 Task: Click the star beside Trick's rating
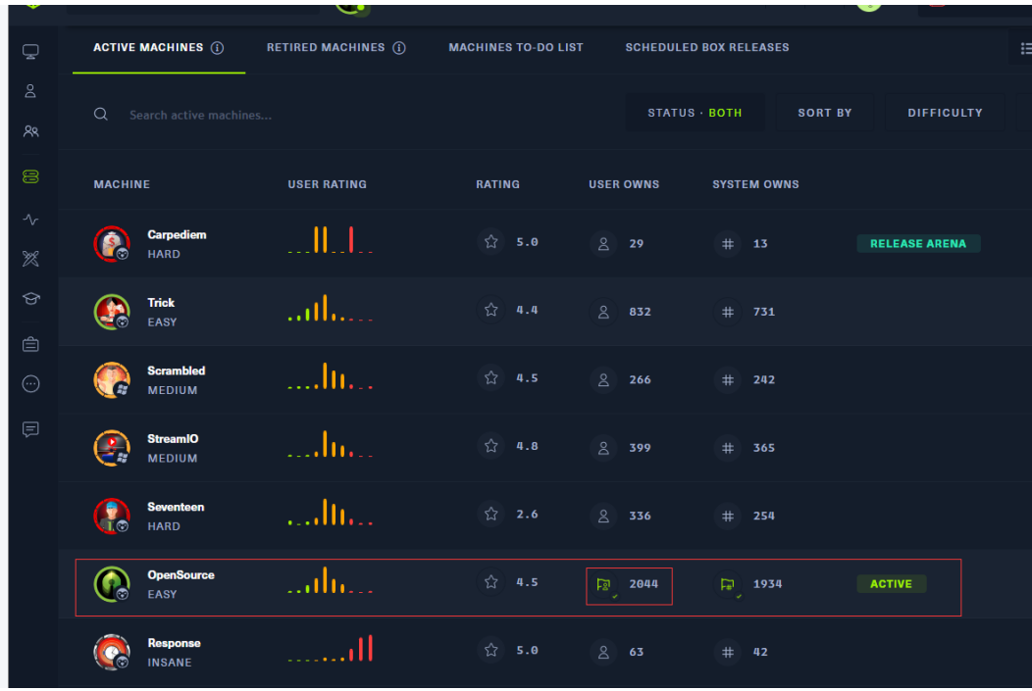coord(490,311)
